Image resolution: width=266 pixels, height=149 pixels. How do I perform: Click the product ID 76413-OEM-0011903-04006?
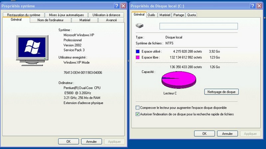click(83, 73)
